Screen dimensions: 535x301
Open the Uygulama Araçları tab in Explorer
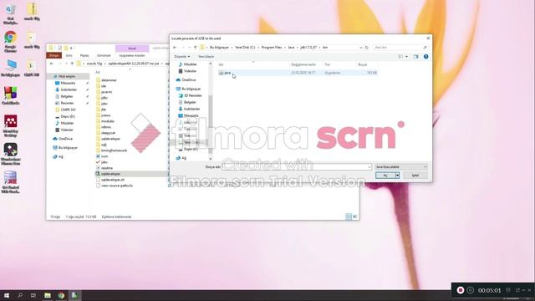[x=132, y=55]
